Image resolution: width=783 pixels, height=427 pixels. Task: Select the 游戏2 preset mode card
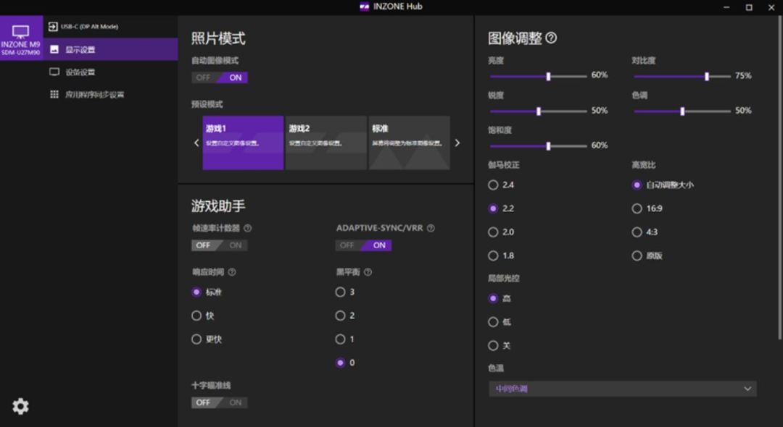pyautogui.click(x=326, y=143)
